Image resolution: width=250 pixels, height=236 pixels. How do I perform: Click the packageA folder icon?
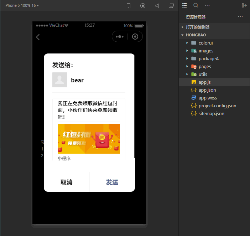pos(194,58)
